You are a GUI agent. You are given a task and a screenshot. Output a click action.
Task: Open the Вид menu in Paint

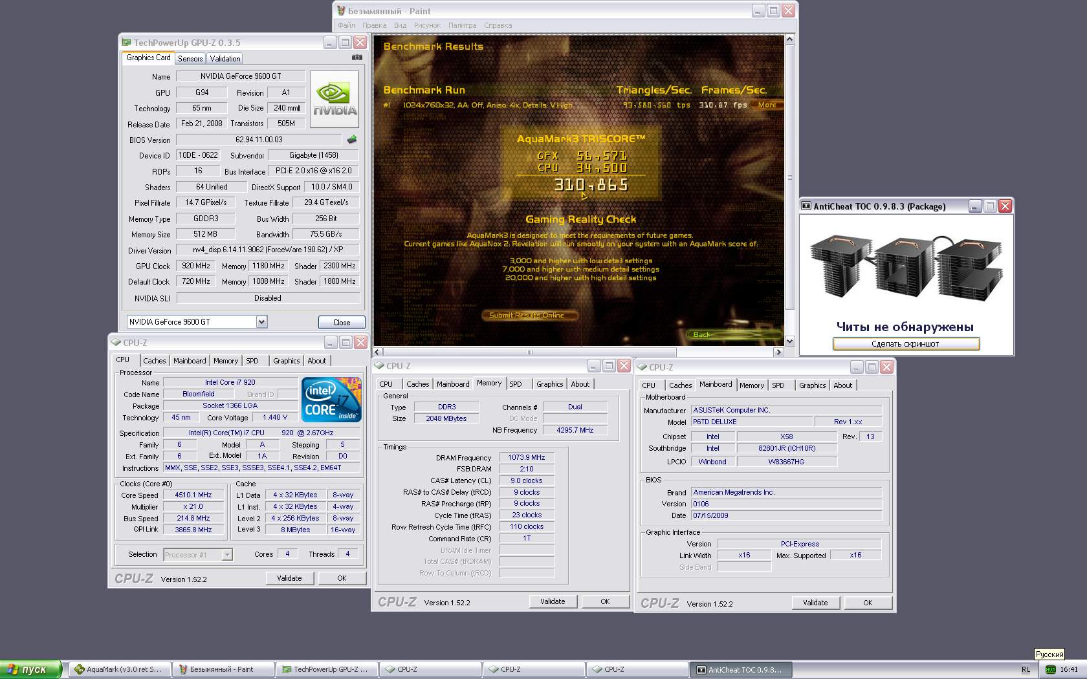coord(400,25)
